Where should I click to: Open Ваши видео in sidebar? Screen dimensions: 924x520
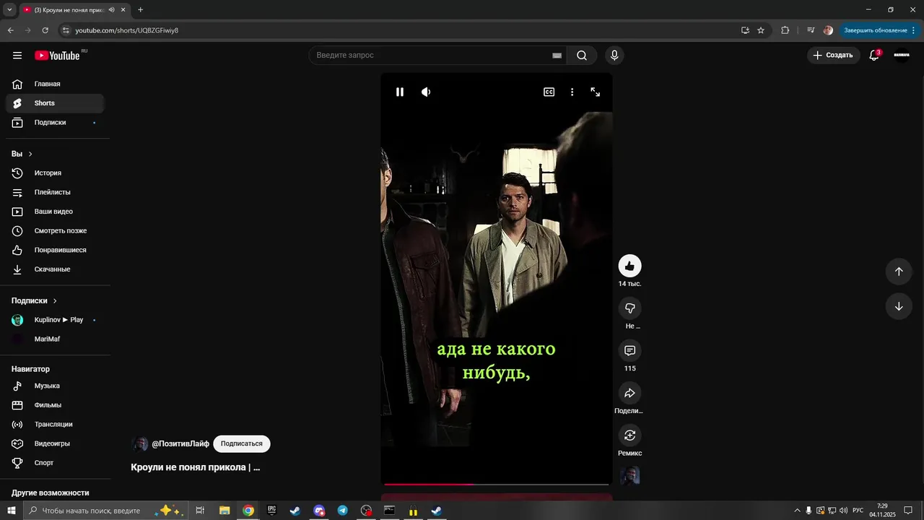55,212
